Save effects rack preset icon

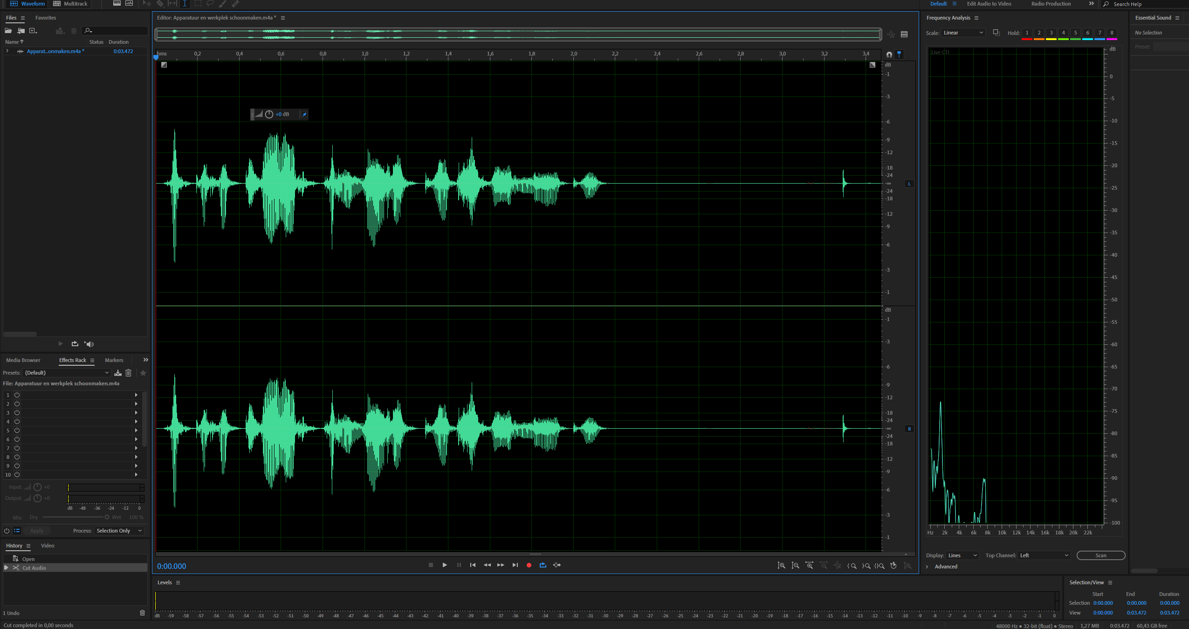pyautogui.click(x=118, y=373)
